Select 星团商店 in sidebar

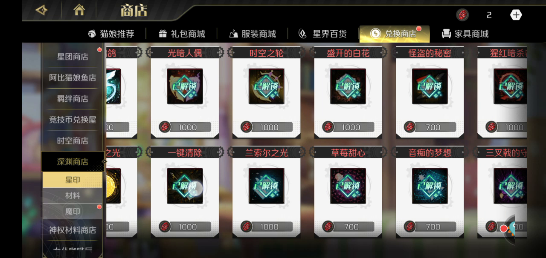[73, 57]
